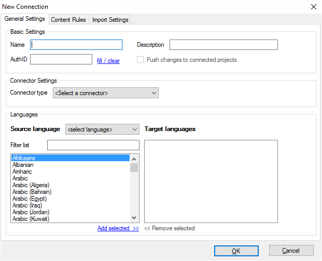Close the New Connection dialog

(x=313, y=7)
